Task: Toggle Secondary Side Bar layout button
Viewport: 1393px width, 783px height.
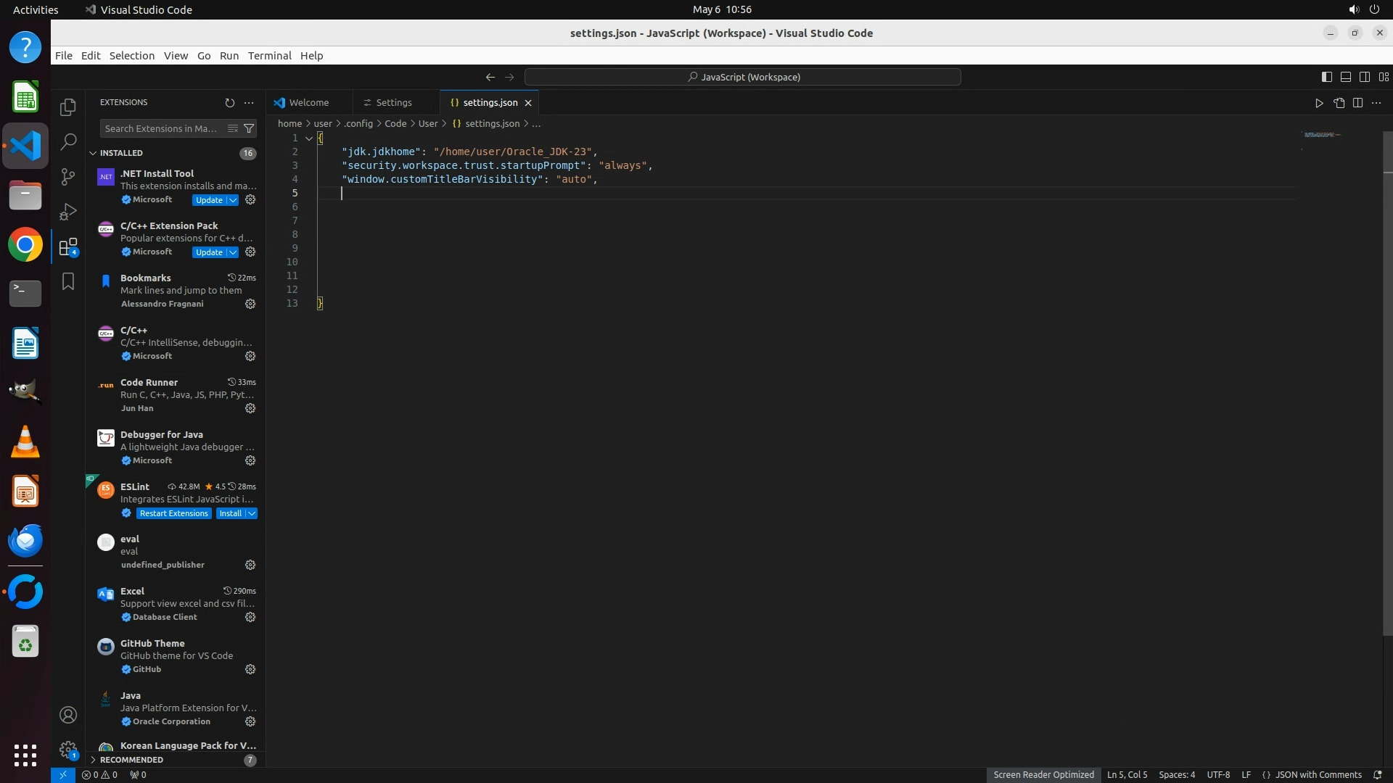Action: coord(1365,77)
